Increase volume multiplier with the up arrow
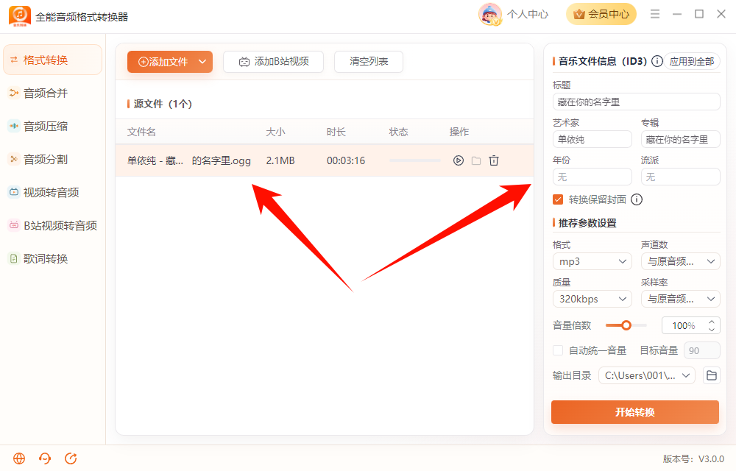The image size is (736, 471). tap(712, 322)
